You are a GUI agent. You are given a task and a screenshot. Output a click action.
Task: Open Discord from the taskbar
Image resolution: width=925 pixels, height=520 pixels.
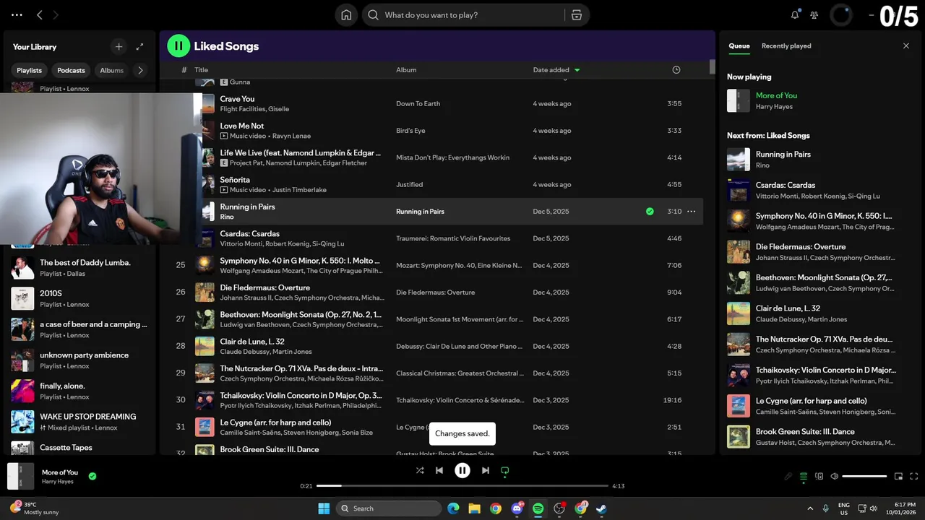pos(517,508)
